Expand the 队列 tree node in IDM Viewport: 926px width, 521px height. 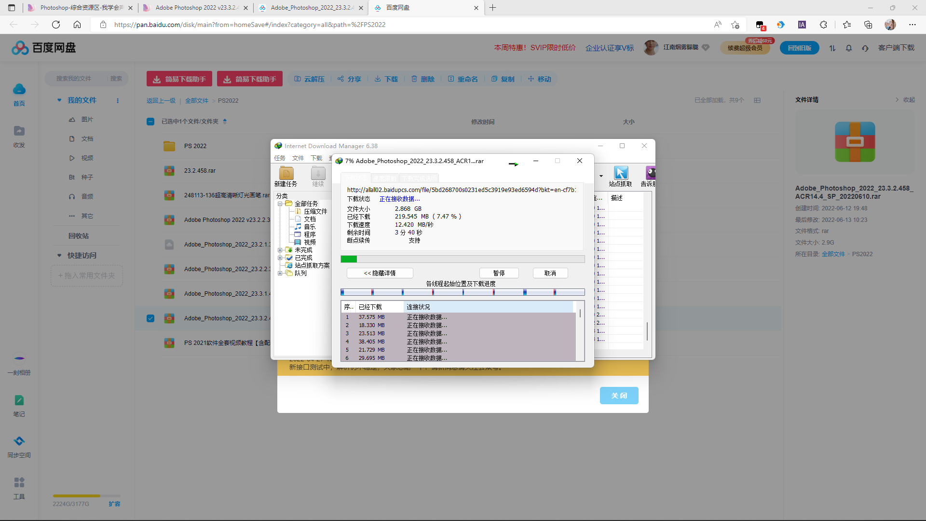(x=280, y=273)
